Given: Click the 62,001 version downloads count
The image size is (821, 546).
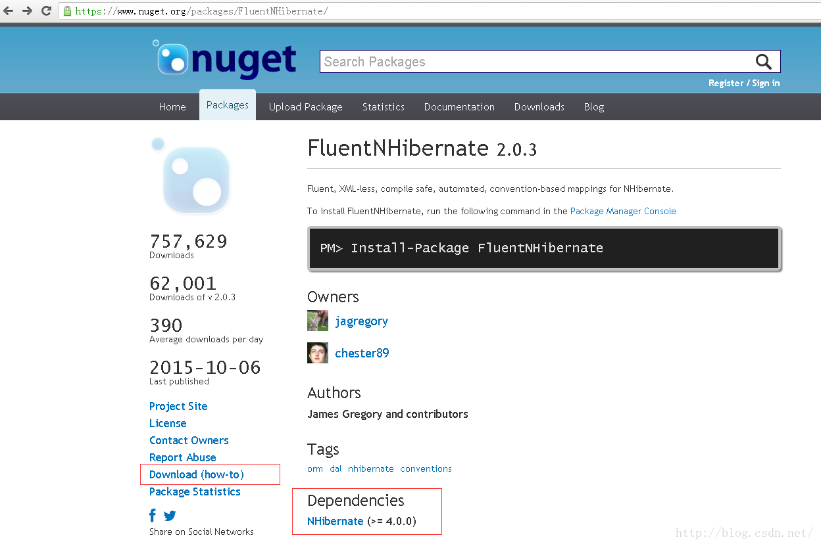Looking at the screenshot, I should point(184,284).
